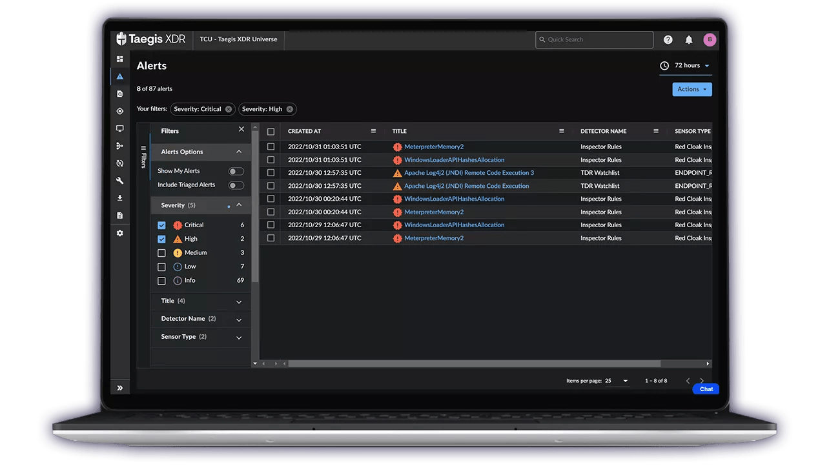The image size is (829, 466).
Task: Select the Alerts triangle icon in the sidebar
Action: tap(119, 76)
